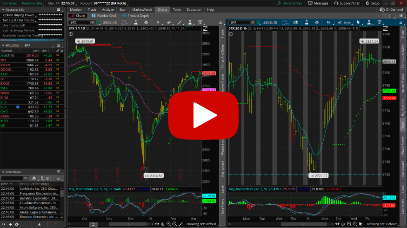Screen dimensions: 407x228
Task: Click the right chart horizontal scrollbar
Action: [304, 224]
